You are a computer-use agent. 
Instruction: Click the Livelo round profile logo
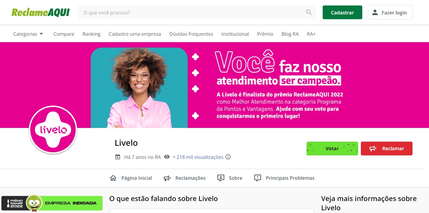pyautogui.click(x=53, y=130)
